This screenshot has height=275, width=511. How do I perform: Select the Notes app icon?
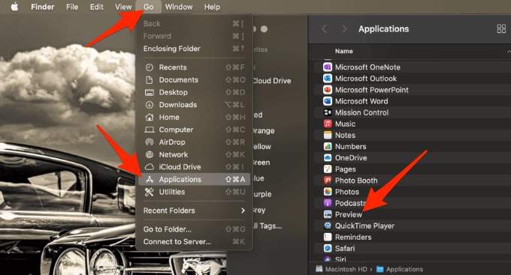pyautogui.click(x=328, y=135)
